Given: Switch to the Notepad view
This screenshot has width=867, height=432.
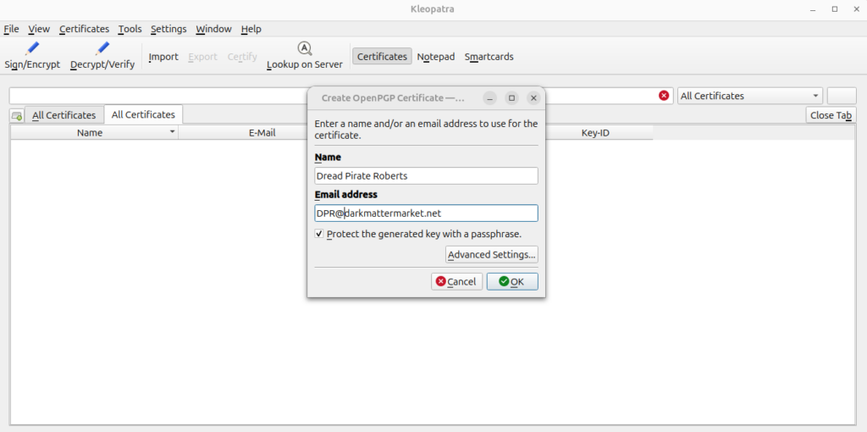Looking at the screenshot, I should pos(436,57).
